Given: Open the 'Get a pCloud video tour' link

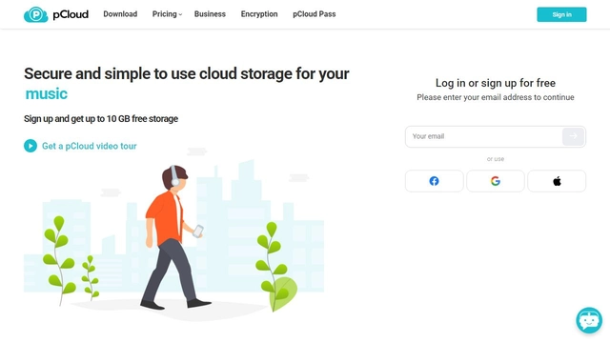Looking at the screenshot, I should (x=89, y=146).
